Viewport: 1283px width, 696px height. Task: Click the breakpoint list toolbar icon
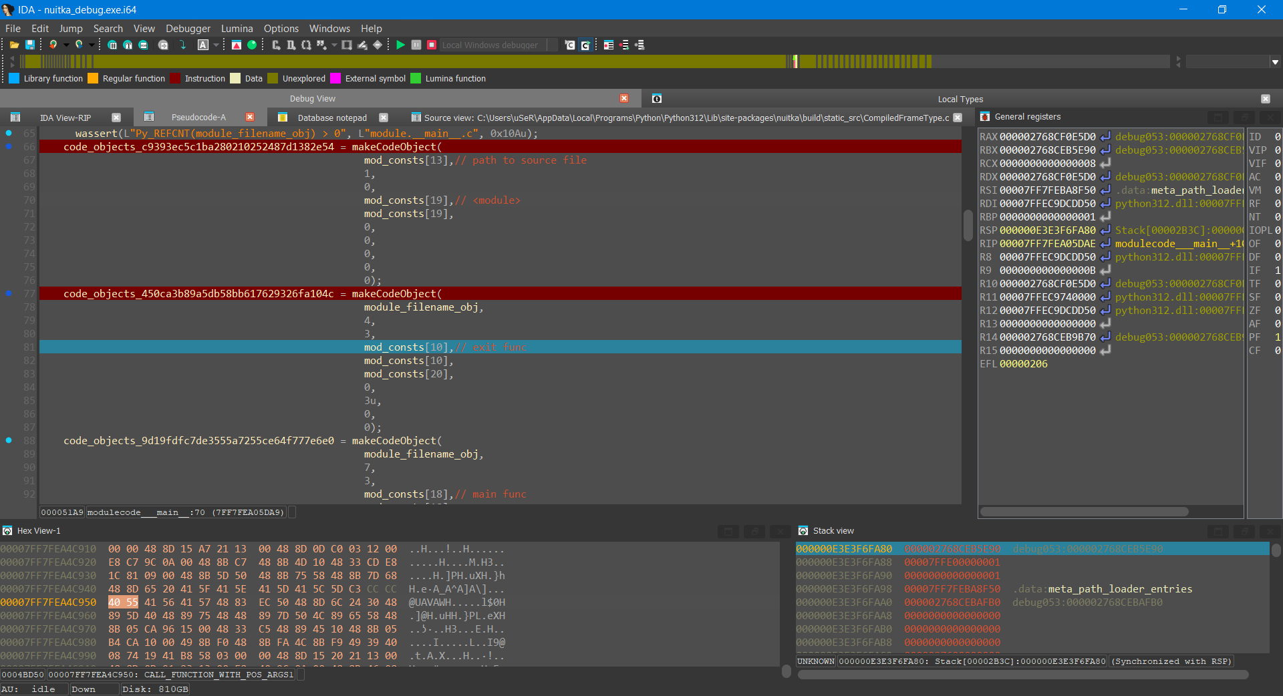point(609,45)
